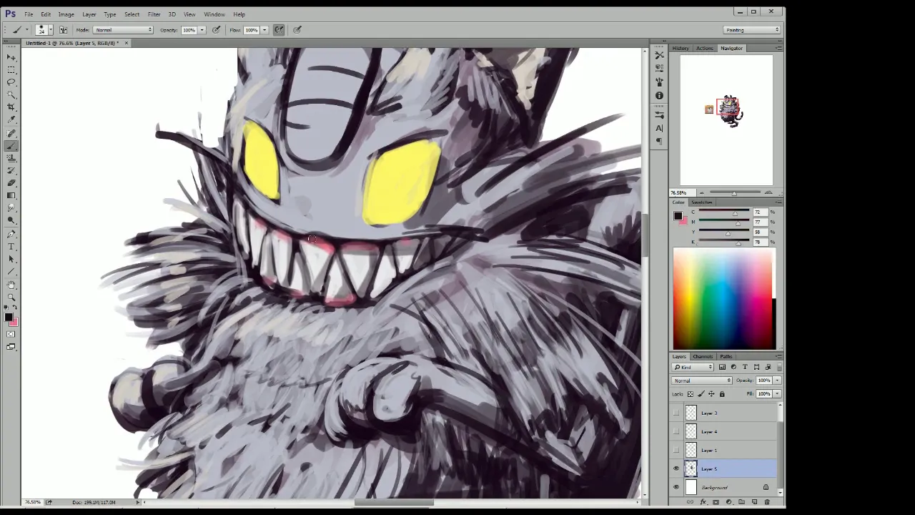Open the Brush panel toggle icon
Image resolution: width=915 pixels, height=515 pixels.
point(64,30)
